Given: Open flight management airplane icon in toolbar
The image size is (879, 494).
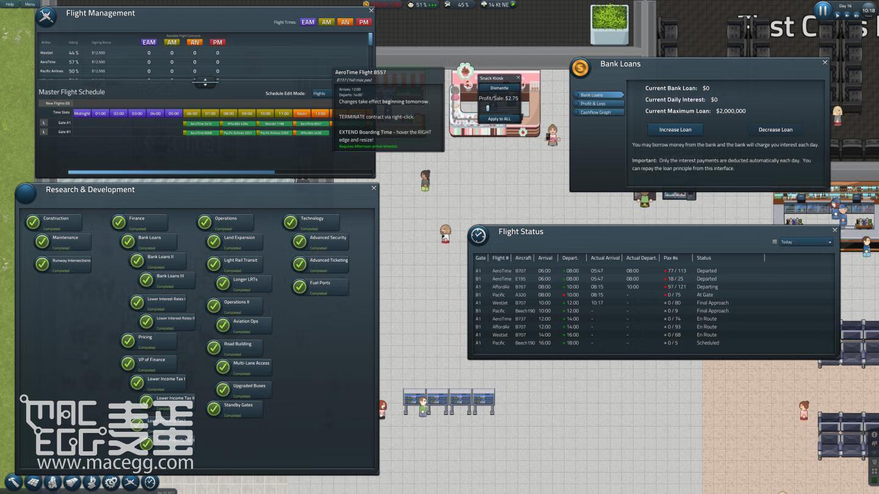Looking at the screenshot, I should (x=131, y=482).
